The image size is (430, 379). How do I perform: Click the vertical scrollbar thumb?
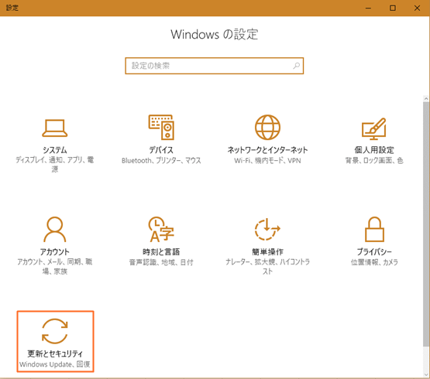click(x=426, y=224)
